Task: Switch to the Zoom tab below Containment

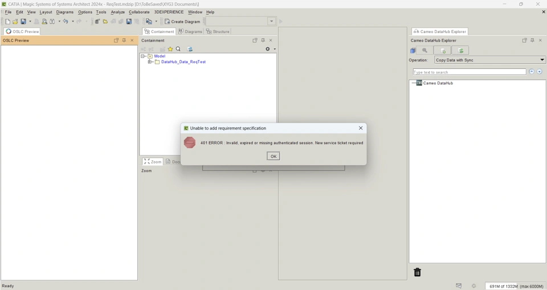Action: tap(153, 162)
